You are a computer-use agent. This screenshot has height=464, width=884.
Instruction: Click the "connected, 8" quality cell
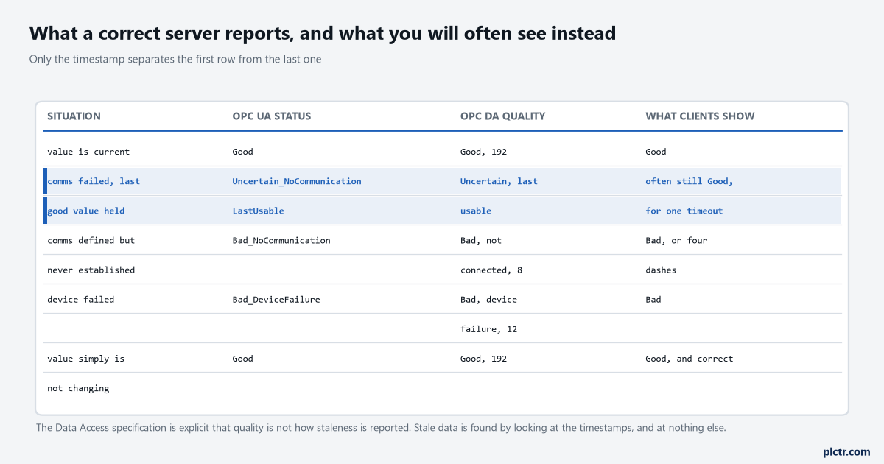(x=491, y=270)
